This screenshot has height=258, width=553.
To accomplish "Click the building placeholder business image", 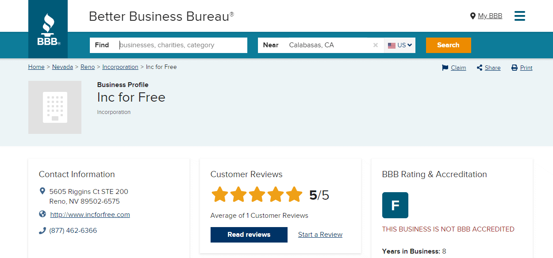I will [x=55, y=107].
